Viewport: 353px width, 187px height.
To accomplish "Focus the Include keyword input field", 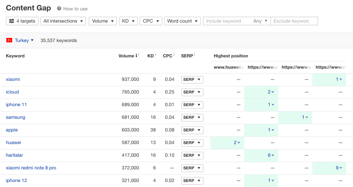I will [x=227, y=21].
